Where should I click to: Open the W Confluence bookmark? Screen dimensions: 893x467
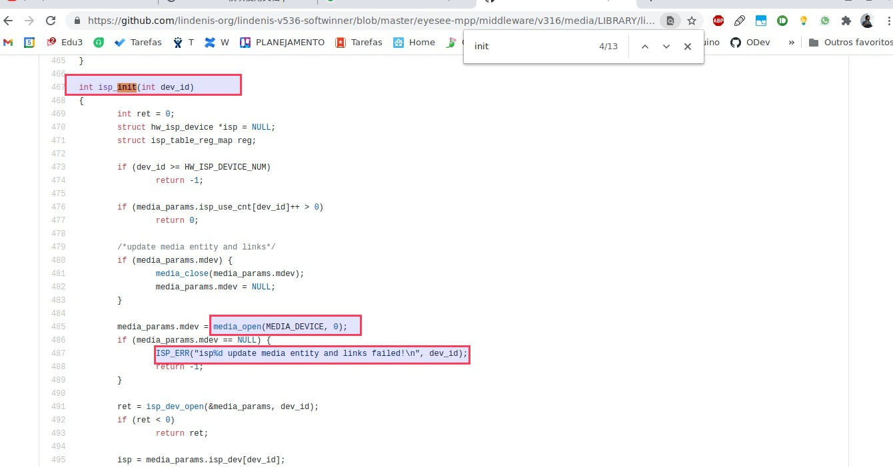217,42
